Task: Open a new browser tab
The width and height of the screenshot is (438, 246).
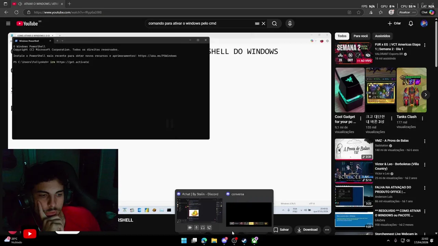Action: [x=69, y=4]
